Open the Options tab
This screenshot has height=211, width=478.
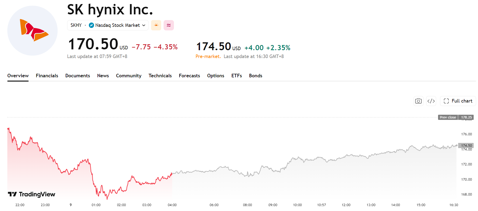[216, 76]
